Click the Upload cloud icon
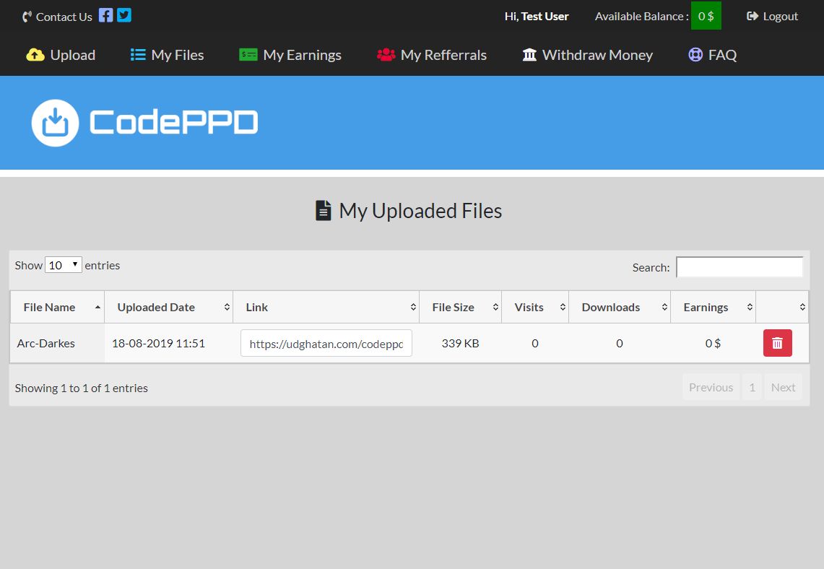Screen dimensions: 824x569 35,55
